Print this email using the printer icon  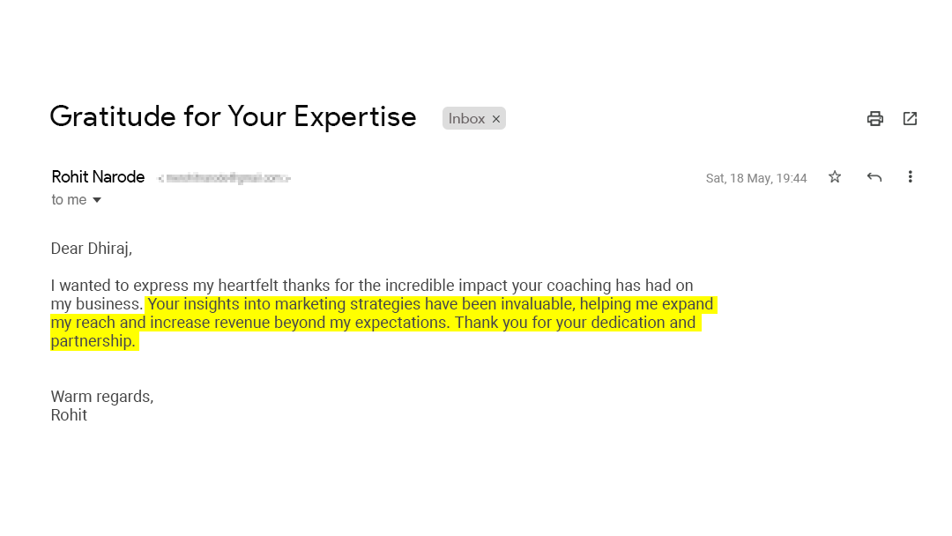[x=874, y=118]
